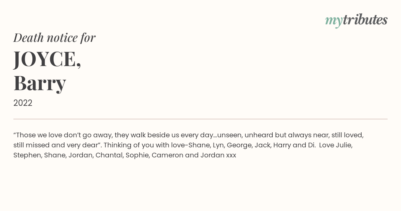Click the "Death notice for" heading

[54, 38]
